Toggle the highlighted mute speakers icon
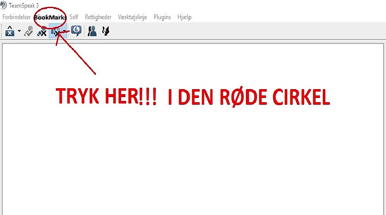 (56, 32)
